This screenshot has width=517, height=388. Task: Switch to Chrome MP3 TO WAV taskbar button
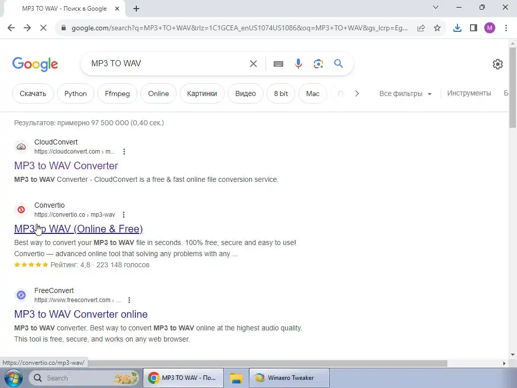tap(183, 378)
